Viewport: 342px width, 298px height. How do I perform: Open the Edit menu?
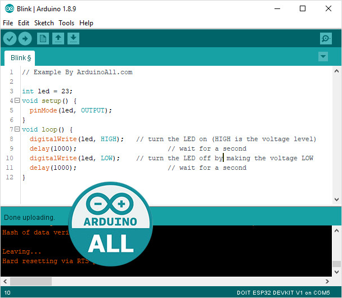(24, 23)
